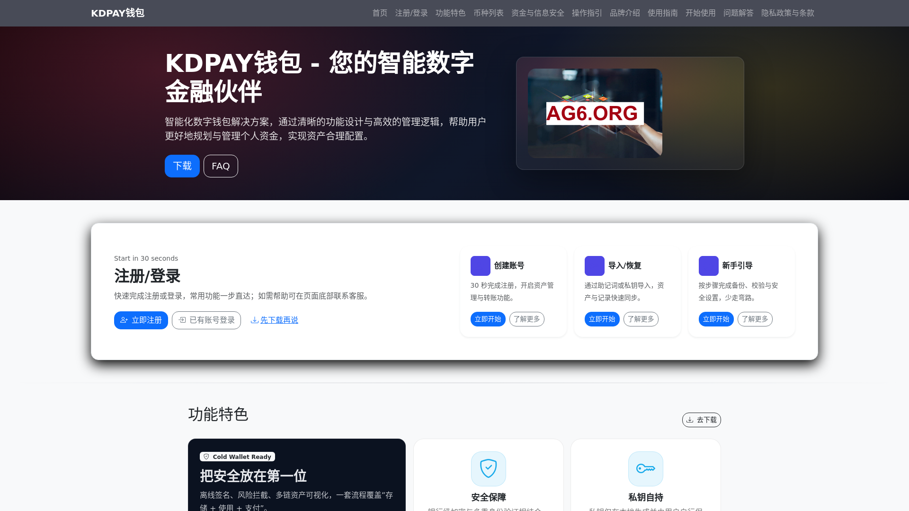This screenshot has height=511, width=909.
Task: Open the 首页 nav item
Action: (380, 13)
